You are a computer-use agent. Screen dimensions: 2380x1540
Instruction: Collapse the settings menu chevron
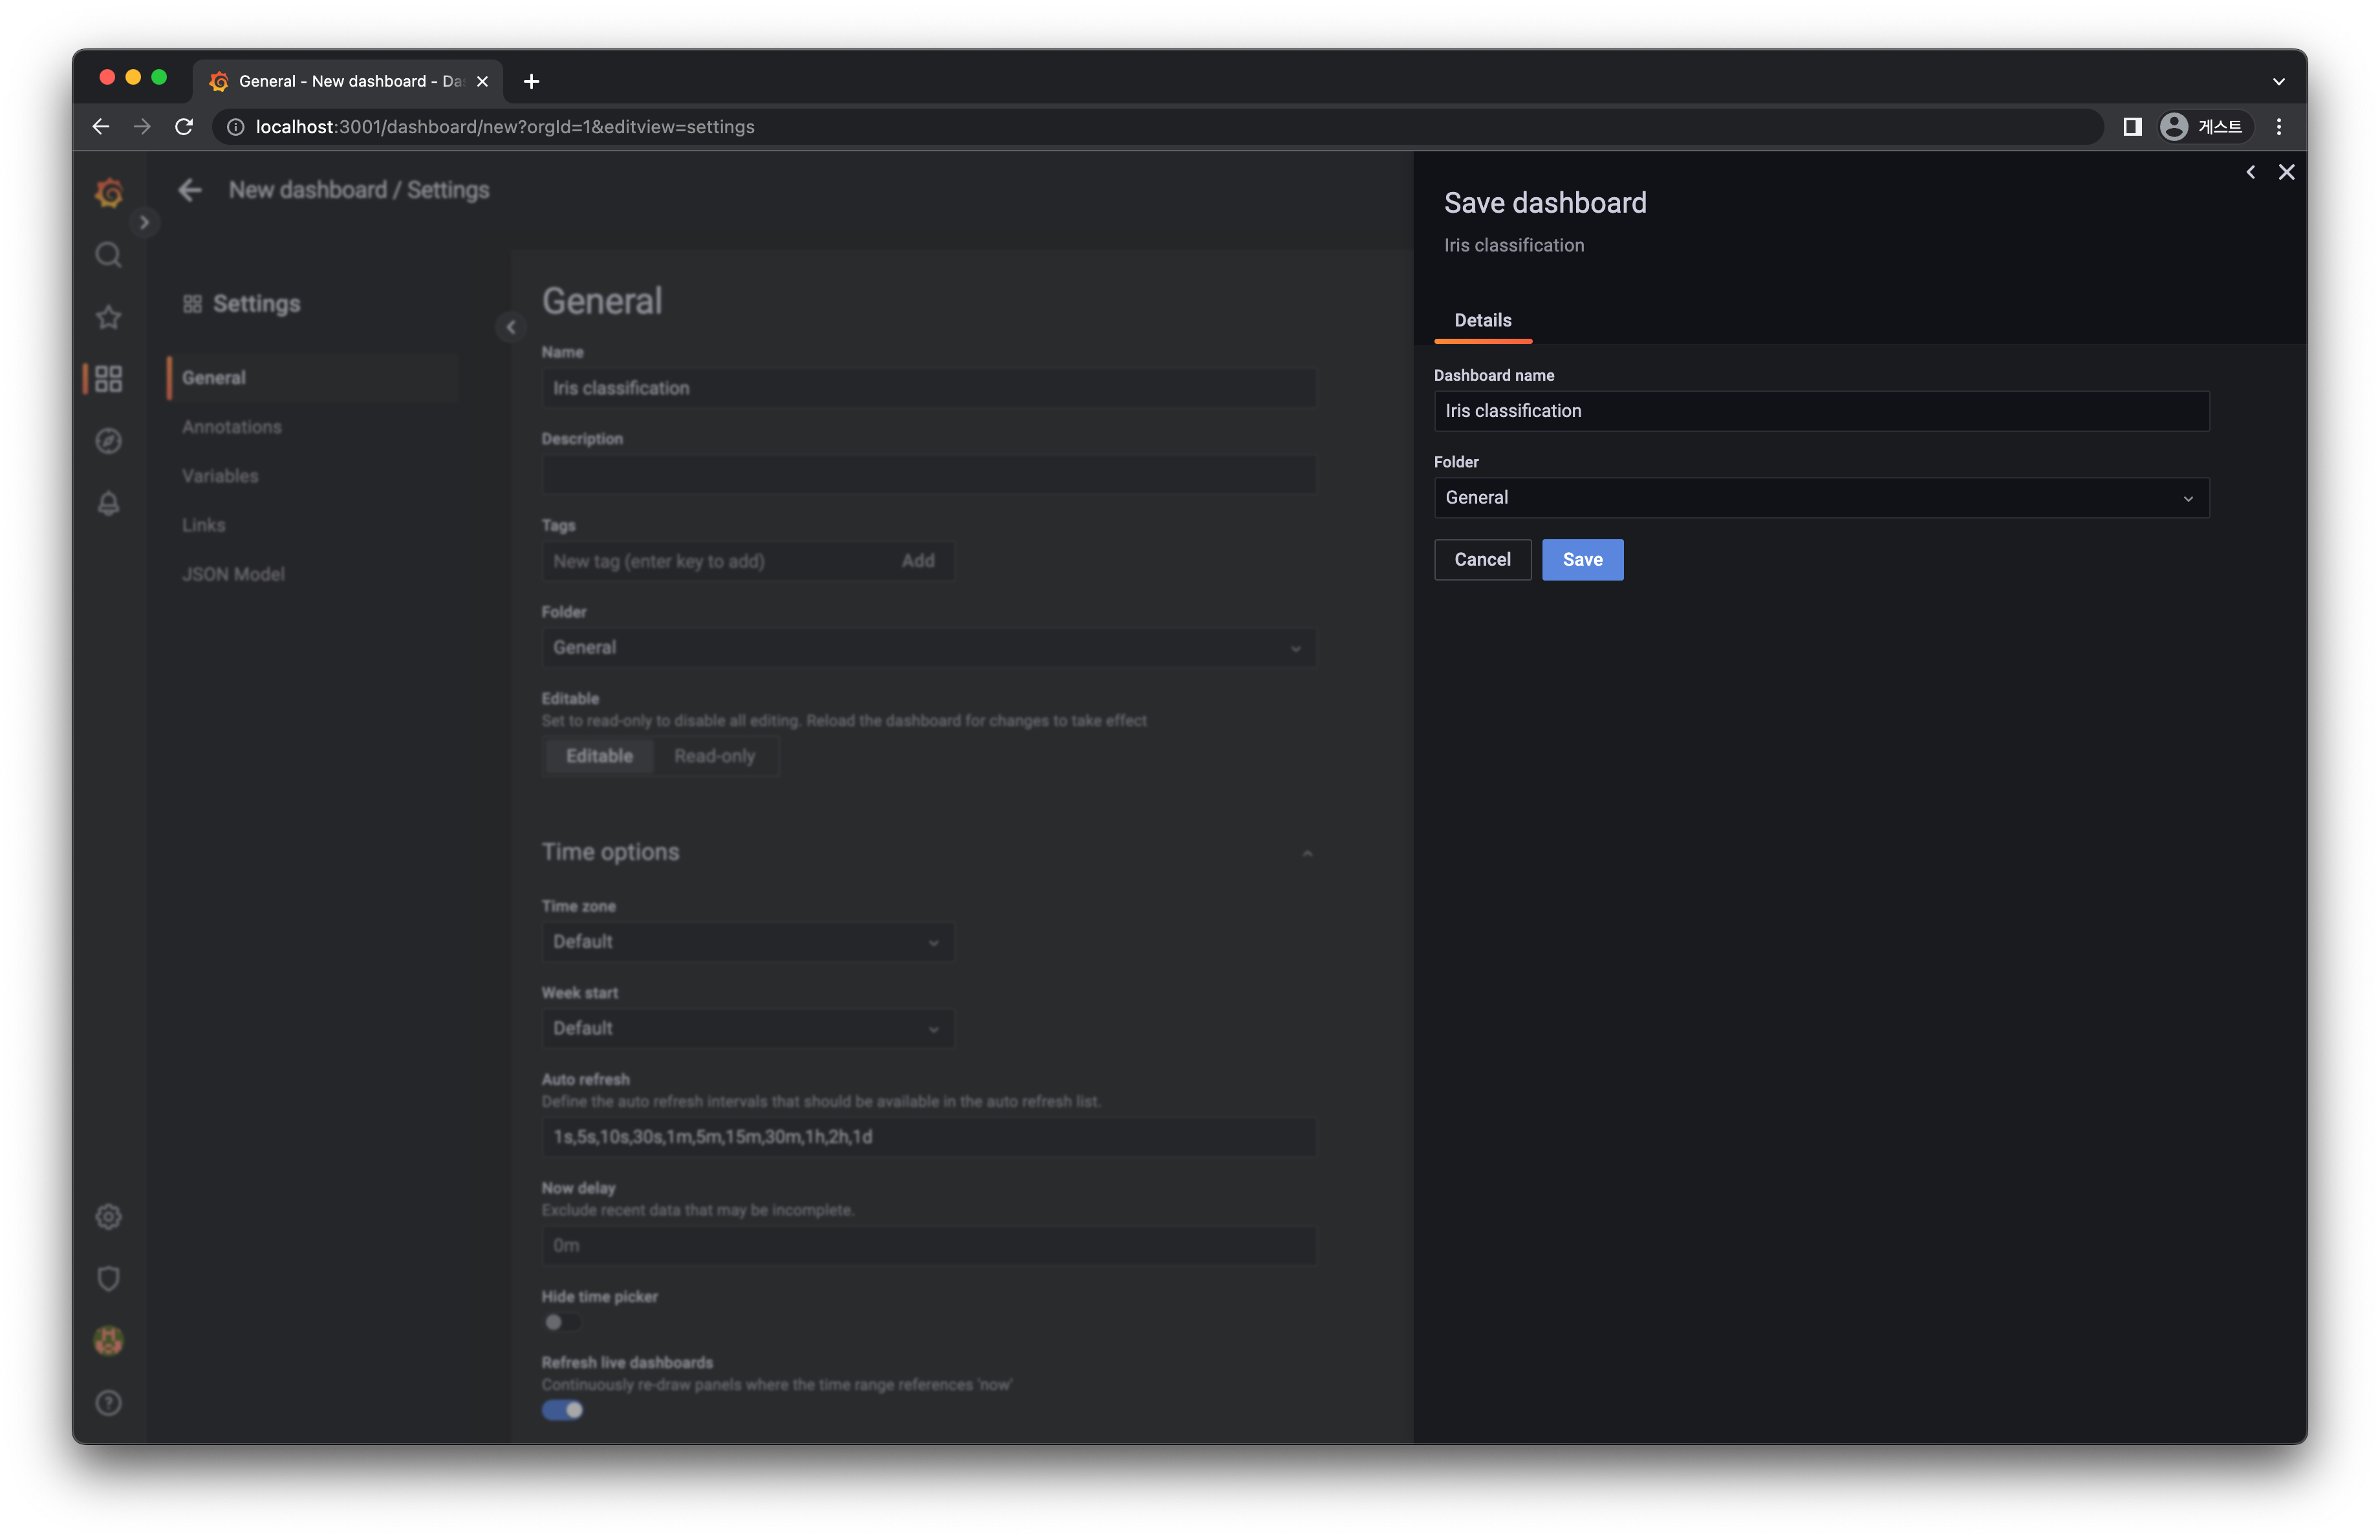[511, 326]
